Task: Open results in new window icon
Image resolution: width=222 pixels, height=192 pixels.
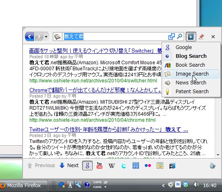Action: 172,37
